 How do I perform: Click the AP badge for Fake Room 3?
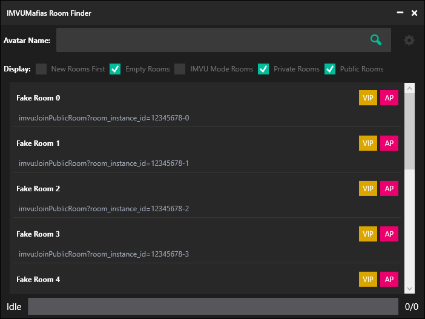pyautogui.click(x=389, y=234)
